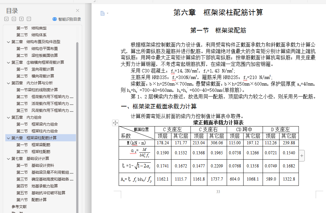326x213 pixels.
Task: Click section heading 第一节 框架梁配筋 in document
Action: click(x=218, y=30)
